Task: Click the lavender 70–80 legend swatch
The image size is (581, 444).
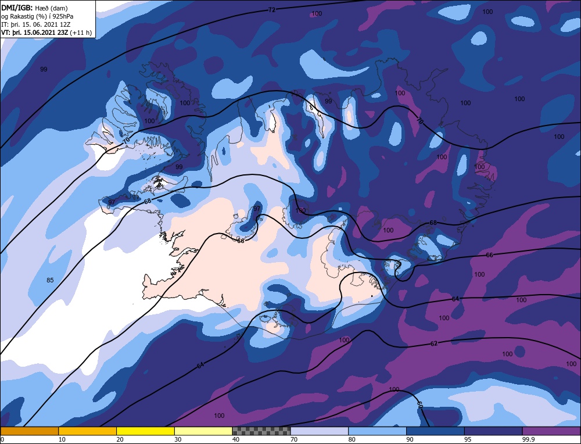Action: [x=320, y=431]
